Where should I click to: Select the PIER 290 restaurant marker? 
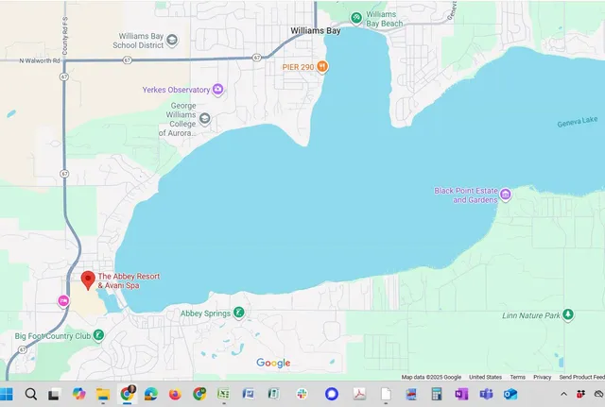pos(322,66)
